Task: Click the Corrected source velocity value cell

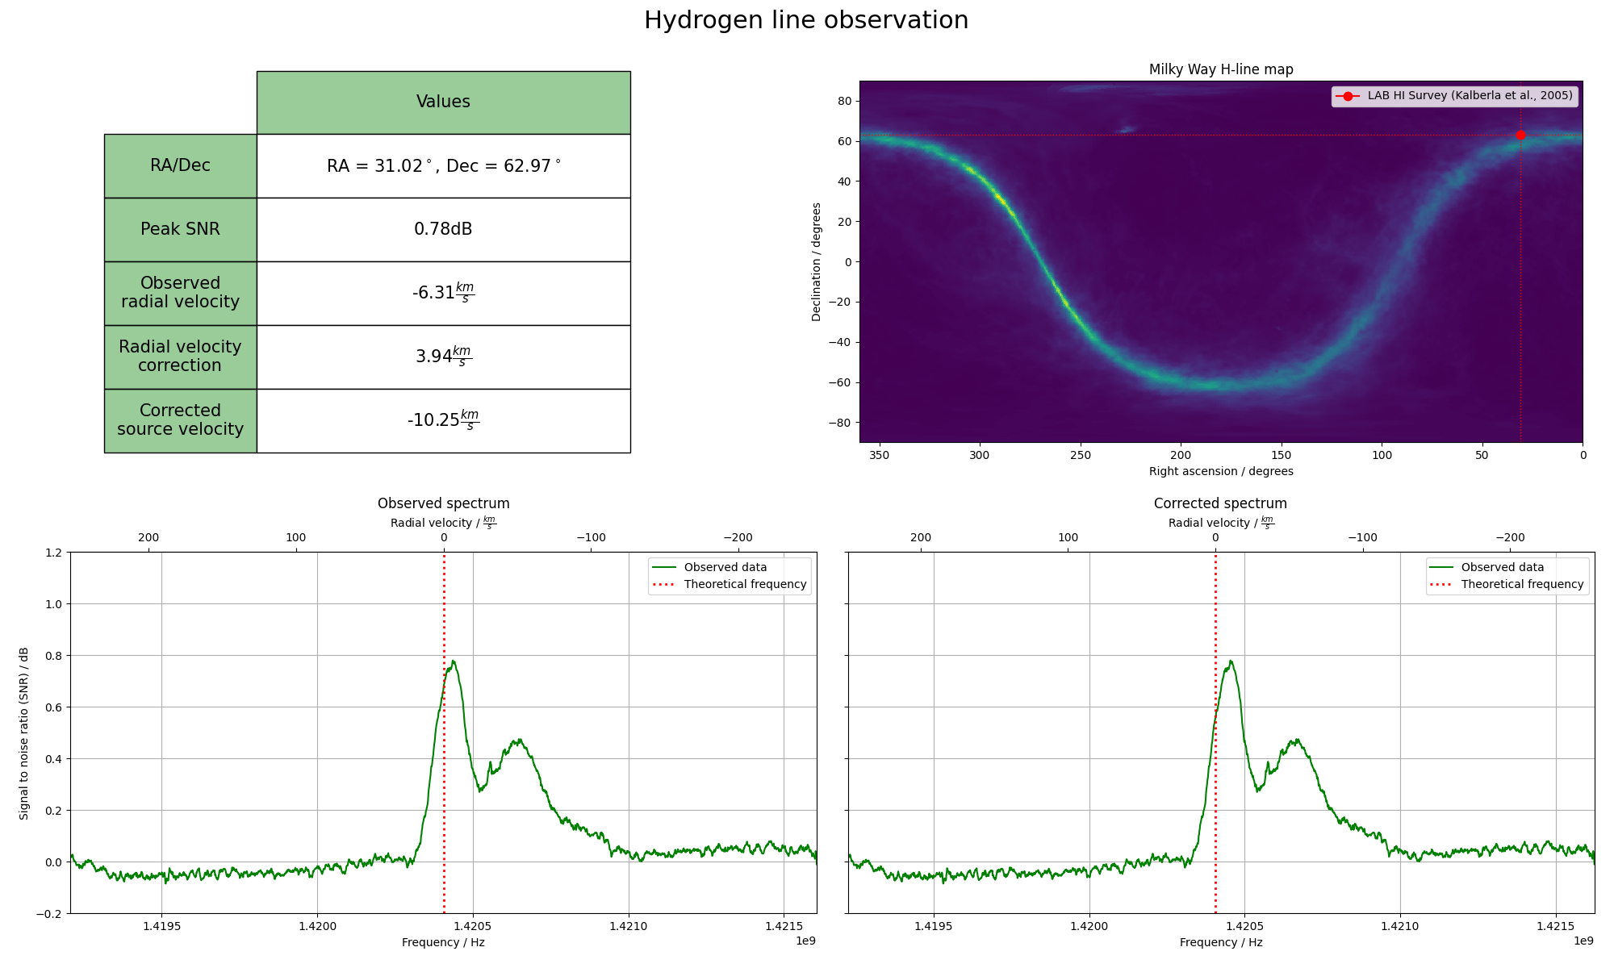Action: (443, 420)
